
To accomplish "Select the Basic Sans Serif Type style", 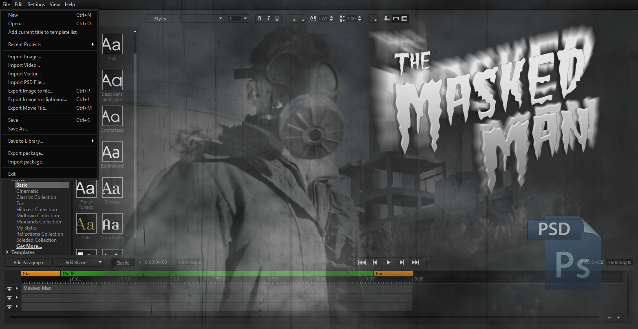I will tap(112, 80).
